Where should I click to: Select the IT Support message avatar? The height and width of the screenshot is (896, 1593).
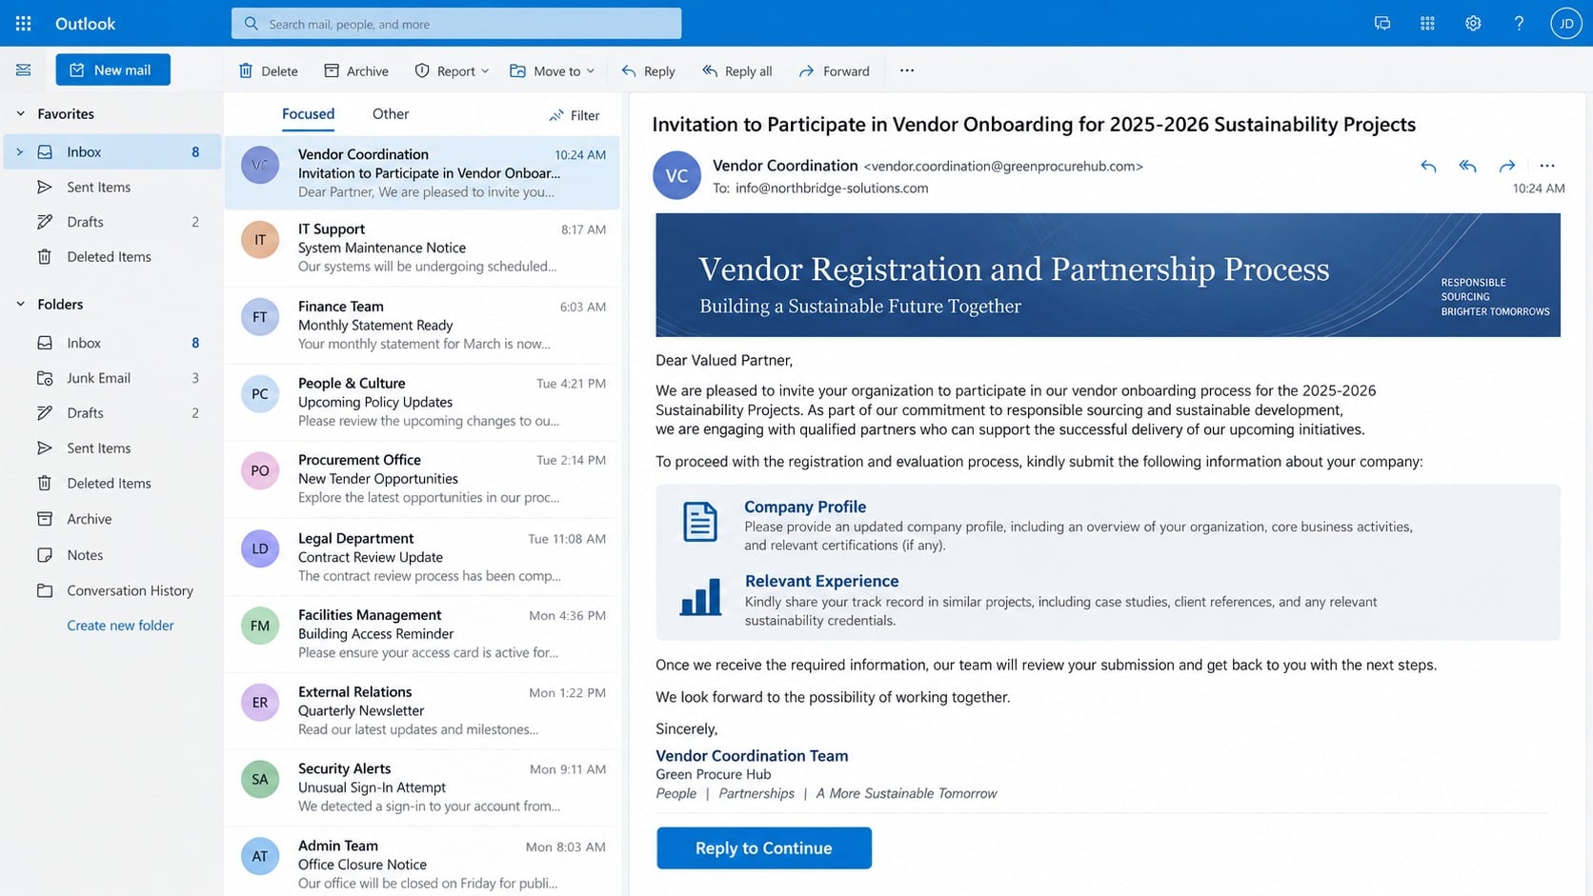pos(260,240)
